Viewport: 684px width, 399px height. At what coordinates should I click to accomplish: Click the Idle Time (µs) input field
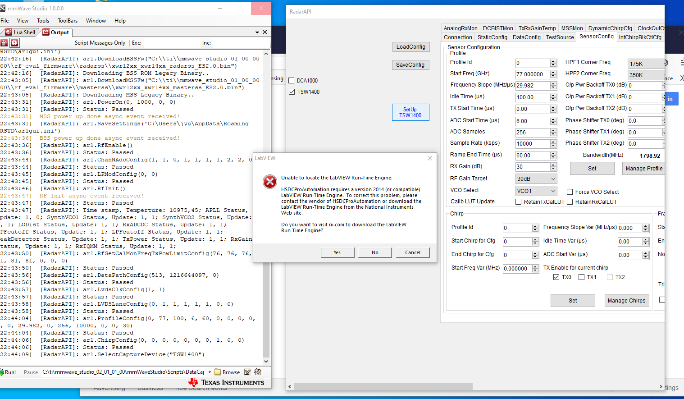click(533, 97)
